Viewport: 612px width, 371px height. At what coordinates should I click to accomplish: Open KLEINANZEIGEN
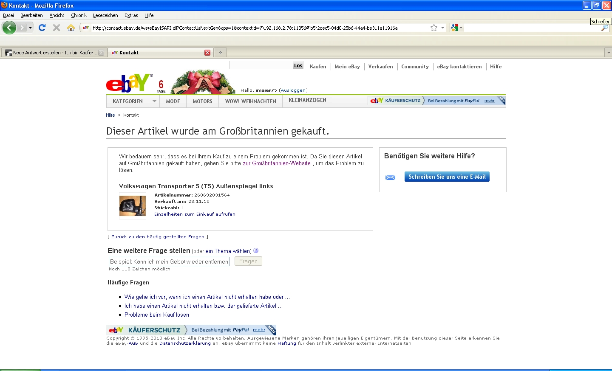(x=307, y=100)
